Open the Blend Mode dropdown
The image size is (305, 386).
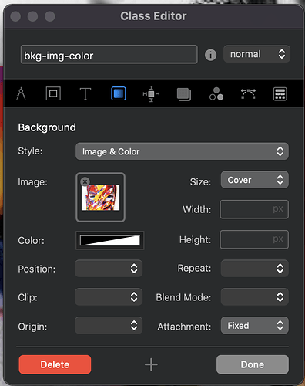point(255,297)
